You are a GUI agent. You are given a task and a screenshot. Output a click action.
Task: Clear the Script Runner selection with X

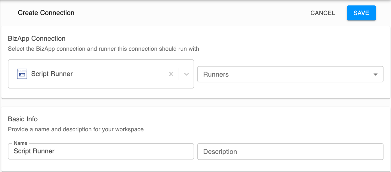171,74
